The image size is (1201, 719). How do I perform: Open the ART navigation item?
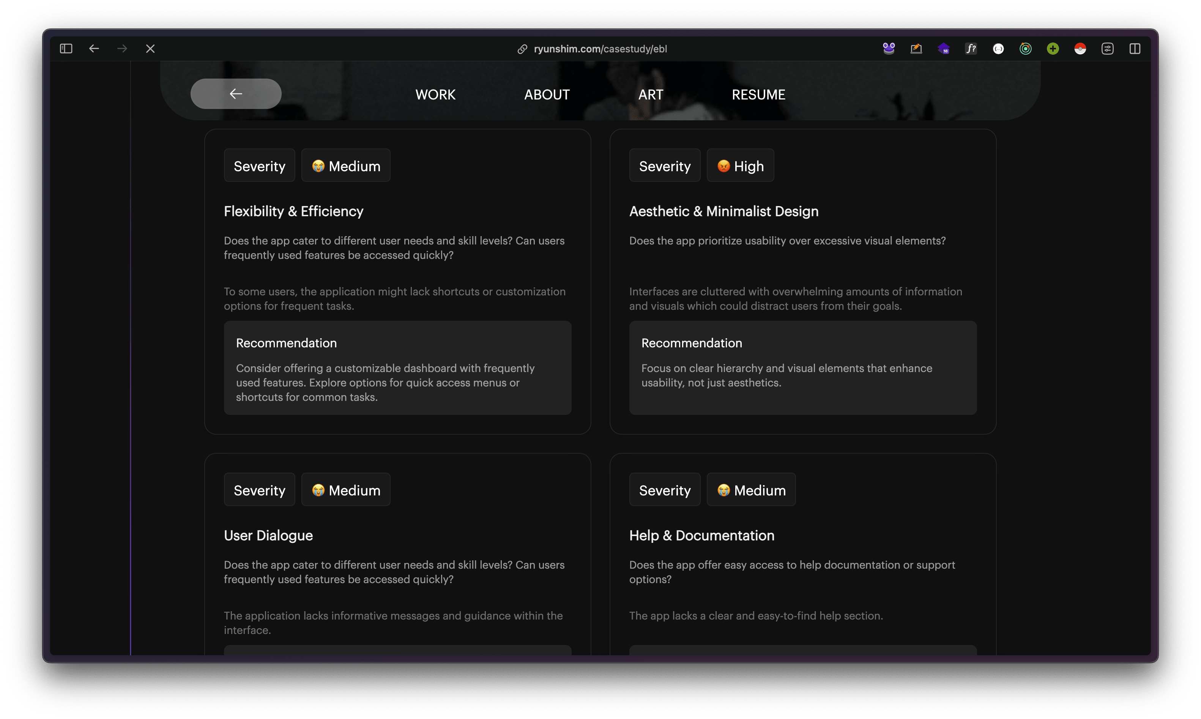[x=650, y=95]
